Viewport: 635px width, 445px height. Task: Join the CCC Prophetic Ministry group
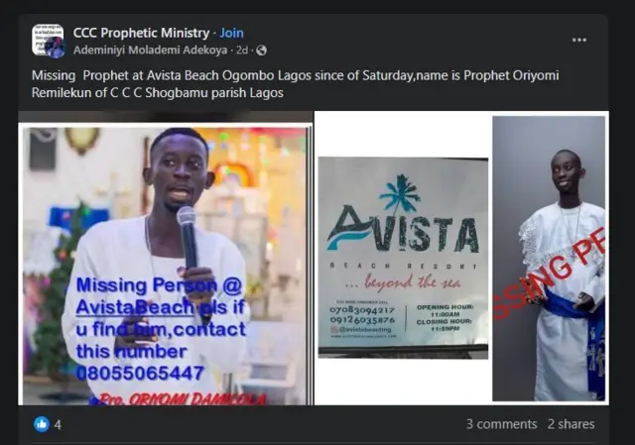coord(231,33)
